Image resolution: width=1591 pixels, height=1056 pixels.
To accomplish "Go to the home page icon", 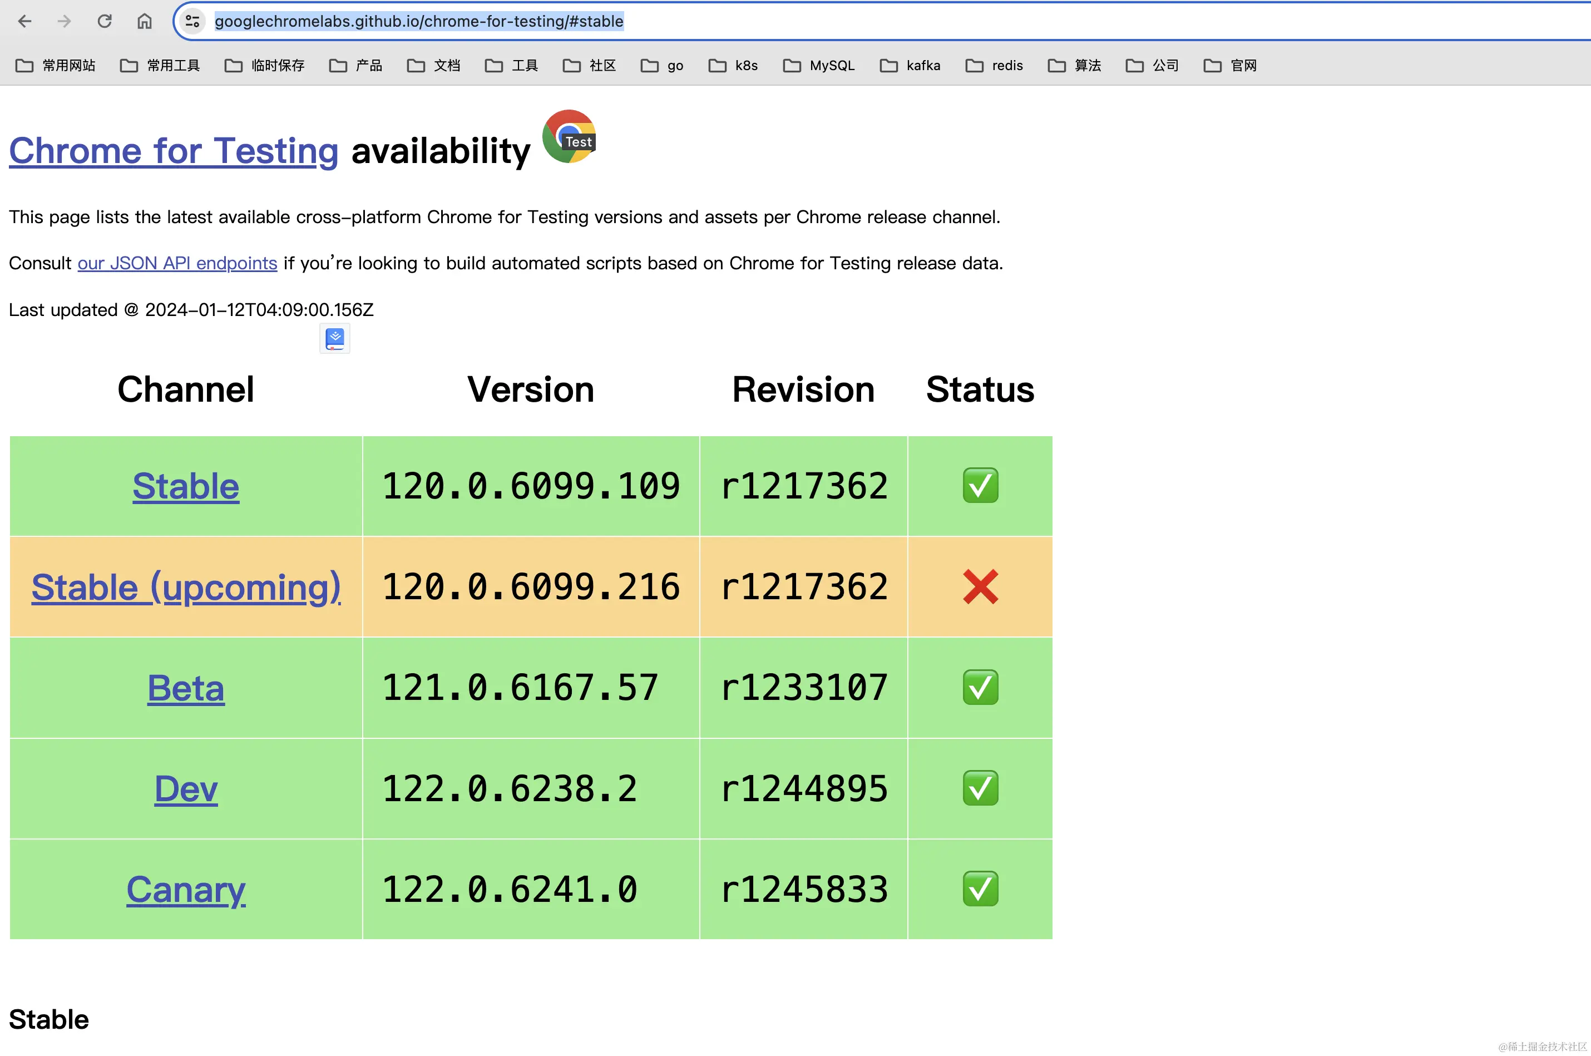I will [144, 22].
